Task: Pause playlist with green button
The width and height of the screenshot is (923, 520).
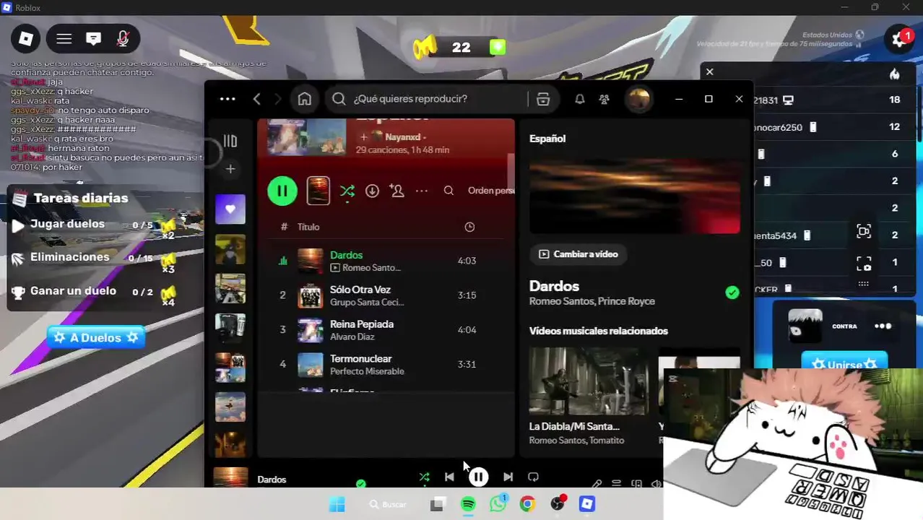Action: 282,191
